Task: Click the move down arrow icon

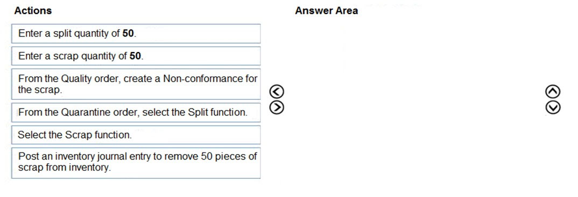Action: (x=553, y=107)
